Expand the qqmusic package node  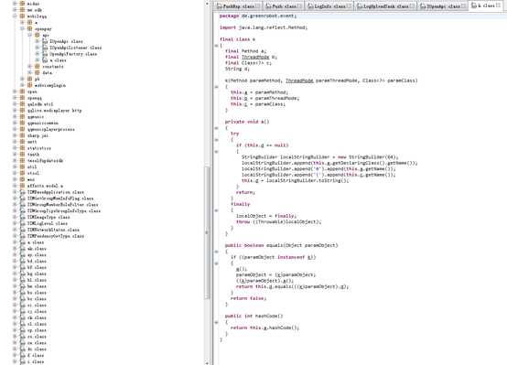click(x=15, y=117)
